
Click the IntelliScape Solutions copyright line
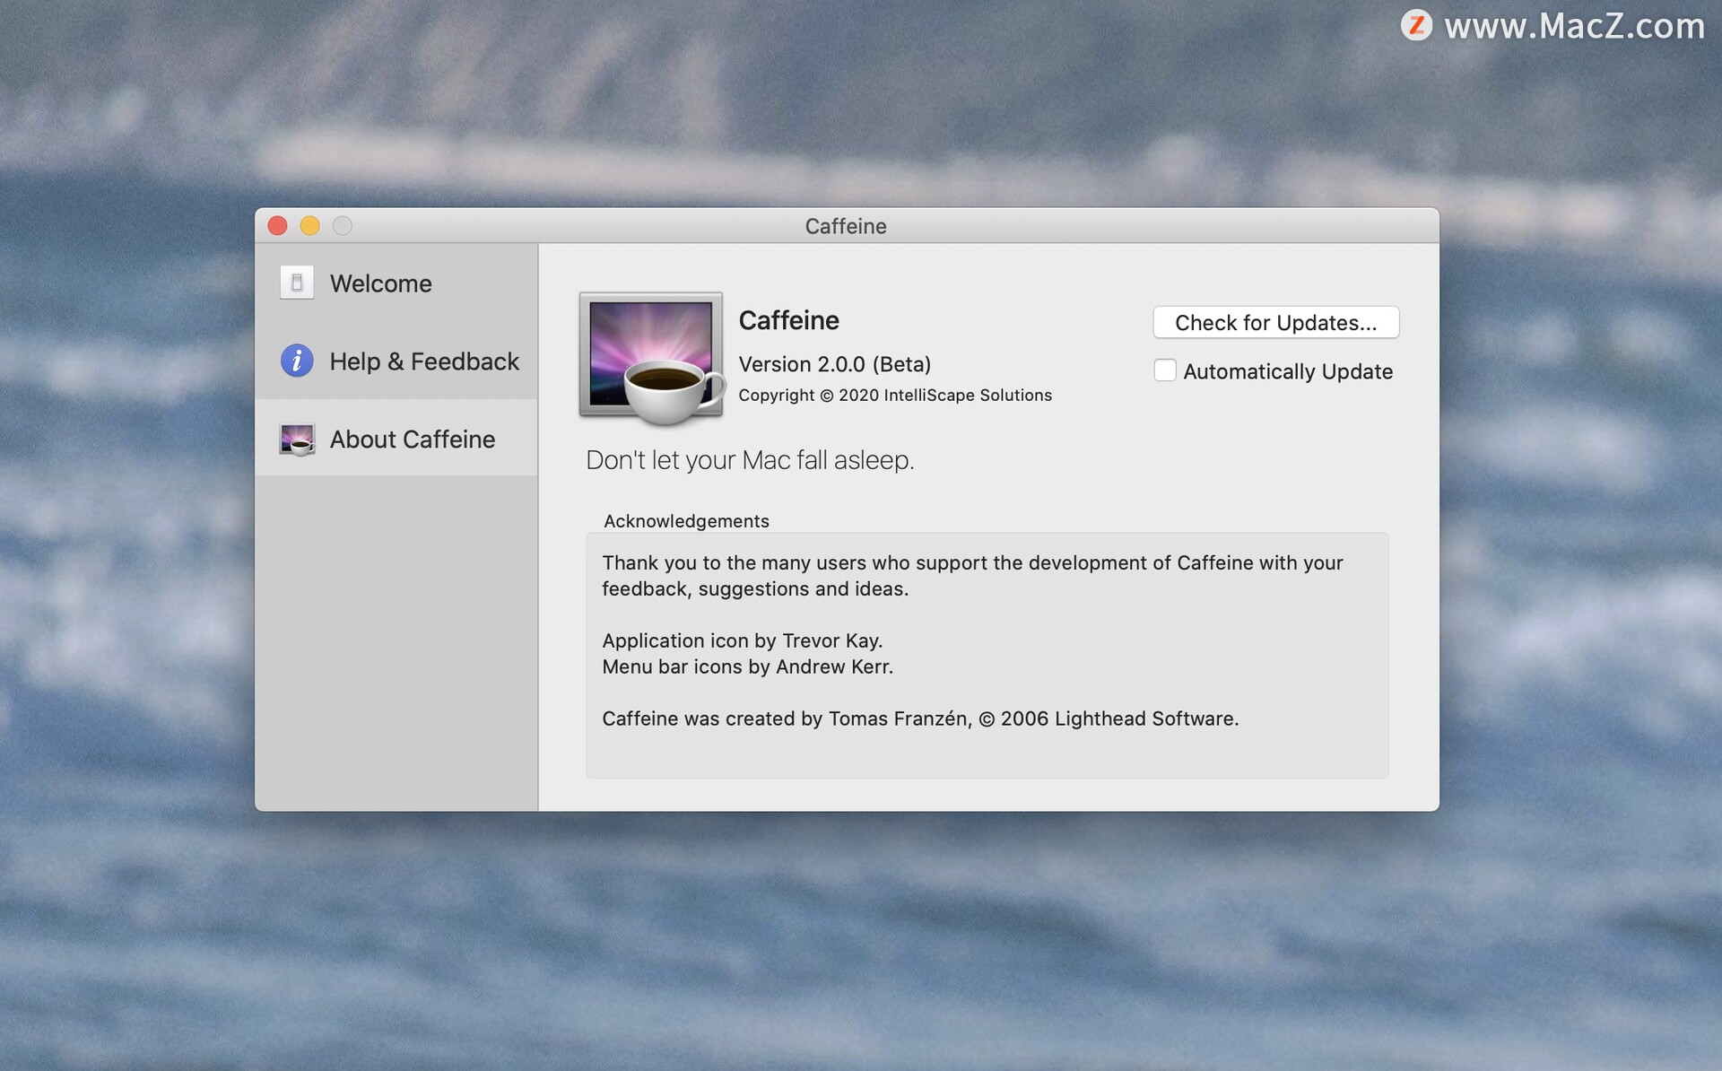click(894, 396)
